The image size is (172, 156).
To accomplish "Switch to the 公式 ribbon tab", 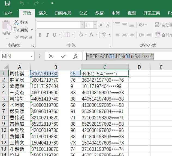I will coord(83,13).
